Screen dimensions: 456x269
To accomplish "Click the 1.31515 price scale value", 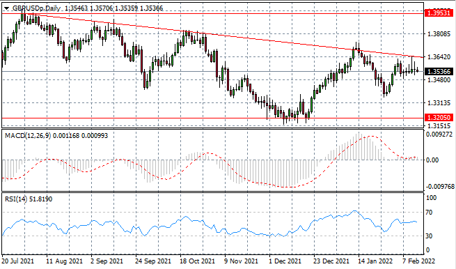I will 439,125.
